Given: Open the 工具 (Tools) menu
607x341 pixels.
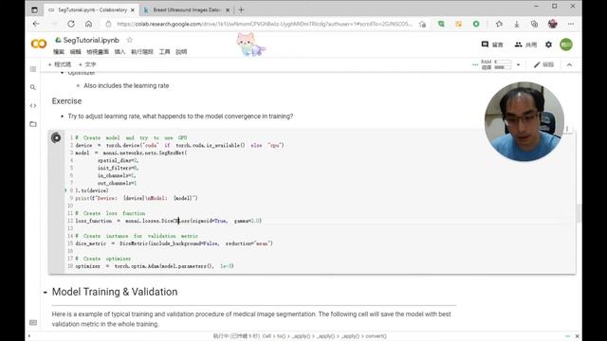Looking at the screenshot, I should coord(164,52).
